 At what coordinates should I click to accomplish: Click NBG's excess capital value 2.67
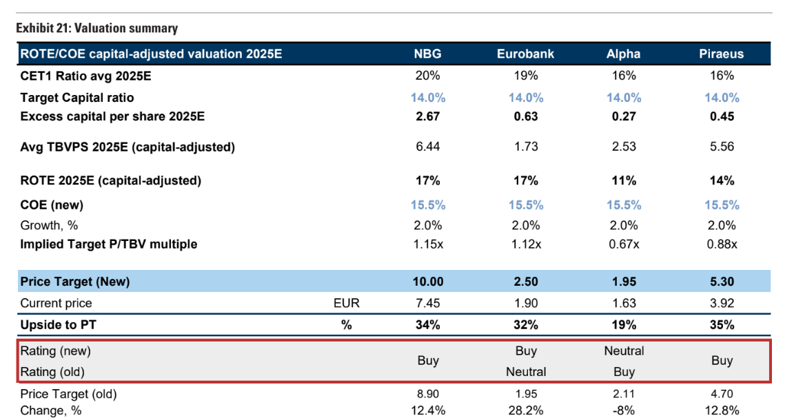428,116
